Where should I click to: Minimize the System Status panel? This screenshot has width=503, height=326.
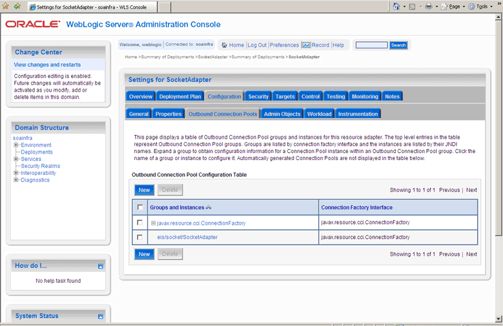click(101, 316)
